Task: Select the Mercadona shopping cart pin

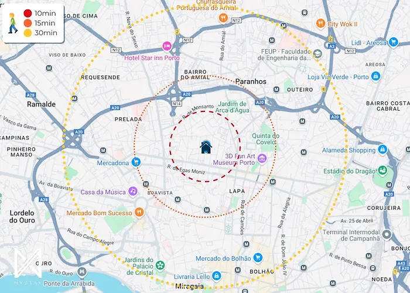Action: [136, 162]
